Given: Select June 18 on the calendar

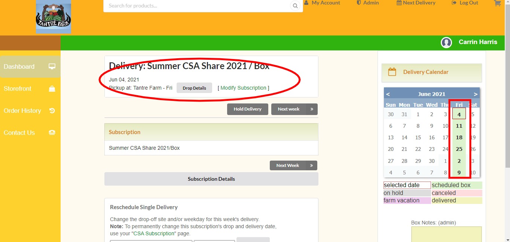Looking at the screenshot, I should [x=459, y=137].
